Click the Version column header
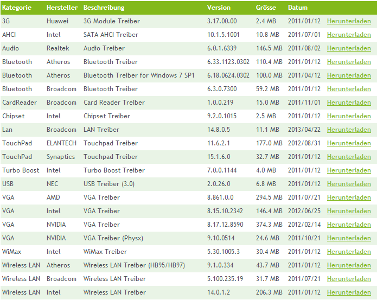This screenshot has width=377, height=300. point(219,8)
